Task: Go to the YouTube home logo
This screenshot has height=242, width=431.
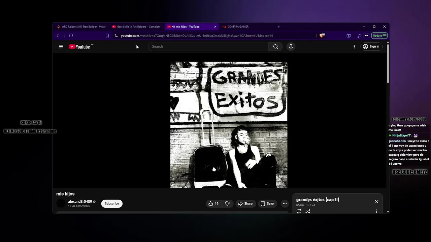Action: click(x=79, y=47)
